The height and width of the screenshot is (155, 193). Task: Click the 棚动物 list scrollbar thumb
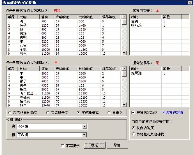click(x=124, y=74)
